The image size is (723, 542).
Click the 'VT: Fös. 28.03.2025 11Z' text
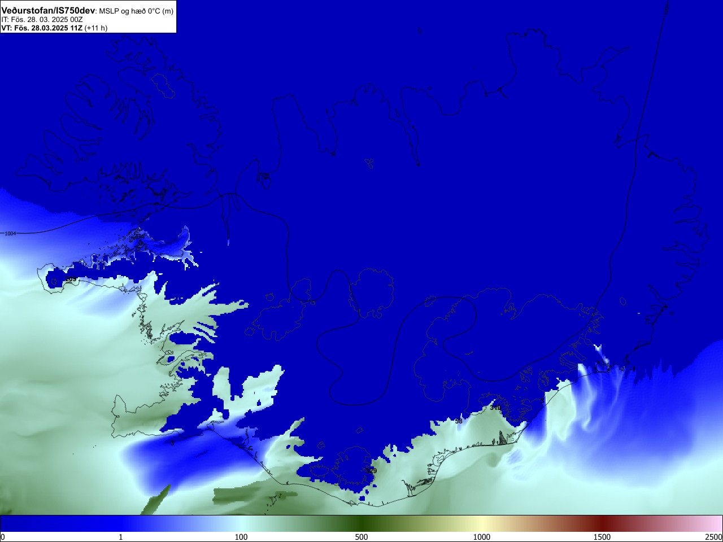[42, 28]
